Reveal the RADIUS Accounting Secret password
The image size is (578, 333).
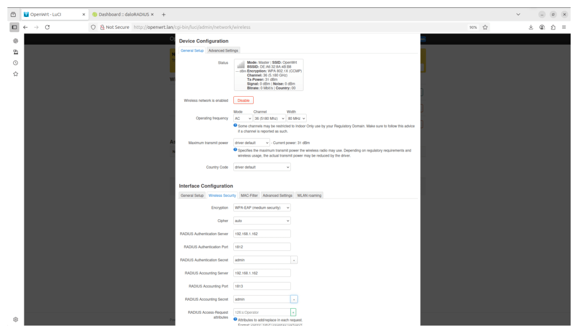pos(294,299)
